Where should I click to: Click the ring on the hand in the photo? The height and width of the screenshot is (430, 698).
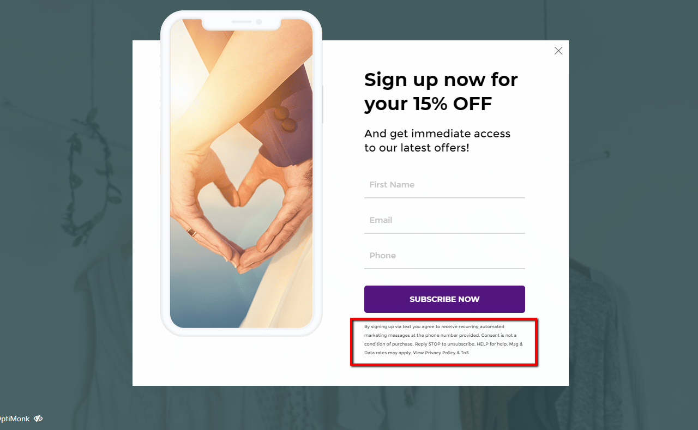191,232
